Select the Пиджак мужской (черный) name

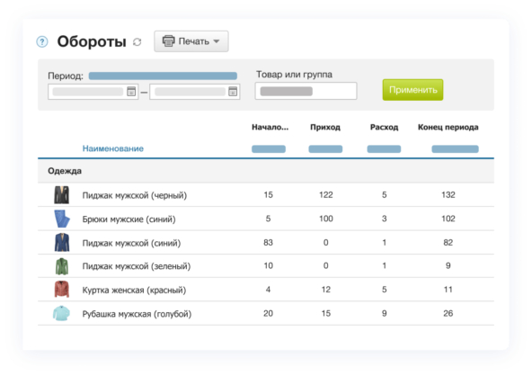click(x=135, y=195)
